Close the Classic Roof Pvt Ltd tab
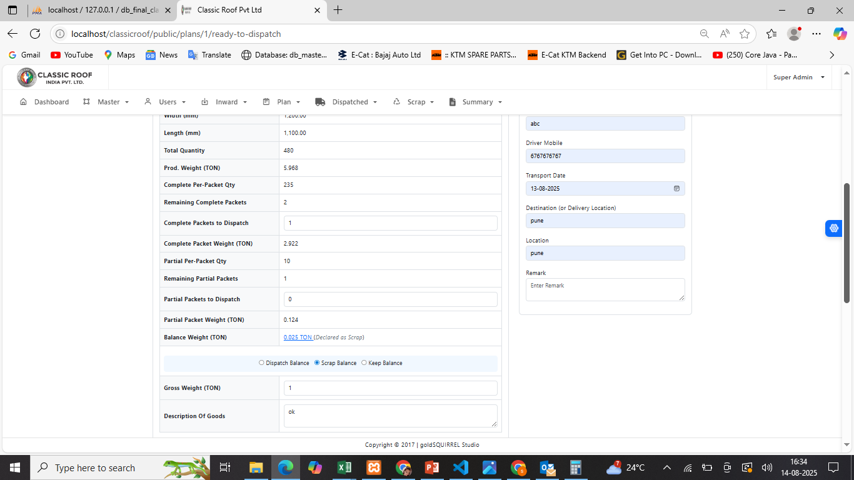The width and height of the screenshot is (854, 480). point(317,10)
